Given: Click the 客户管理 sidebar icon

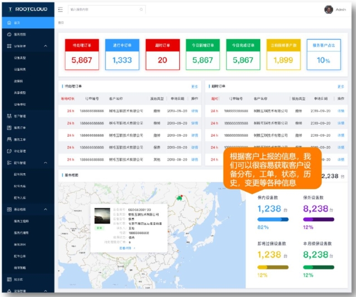Looking at the screenshot, I should tap(9, 116).
